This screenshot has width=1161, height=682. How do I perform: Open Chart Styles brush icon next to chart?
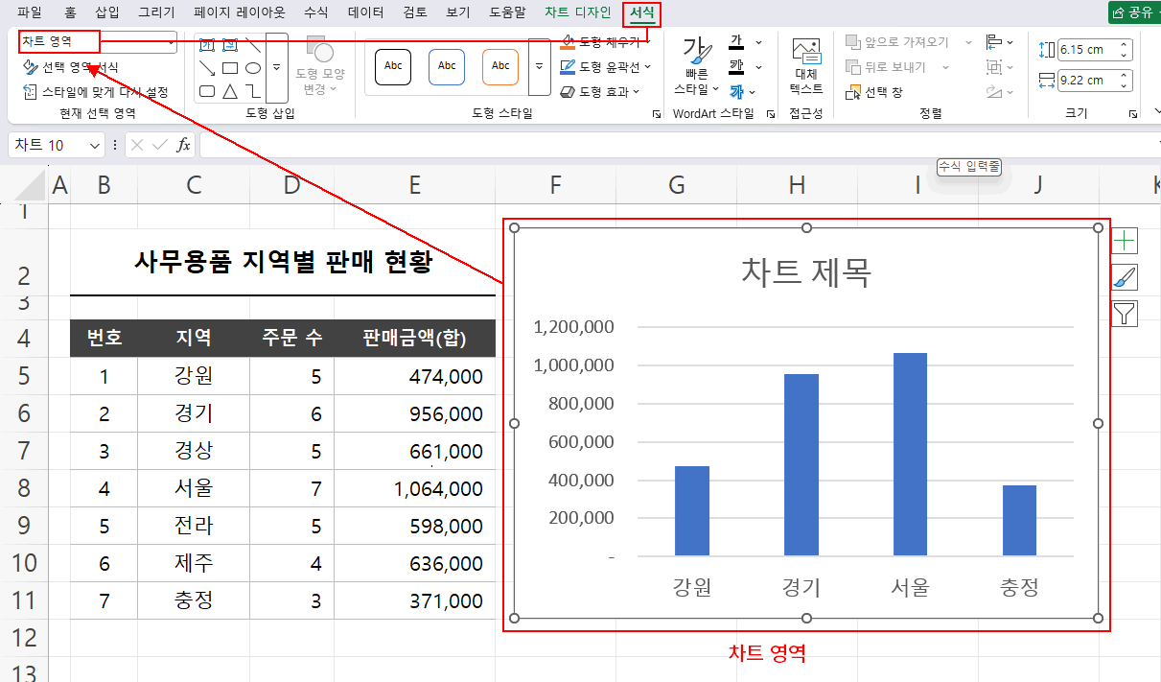point(1124,278)
